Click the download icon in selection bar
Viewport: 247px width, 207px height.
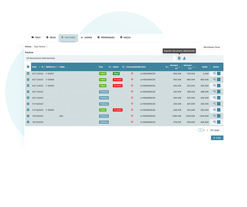point(184,58)
